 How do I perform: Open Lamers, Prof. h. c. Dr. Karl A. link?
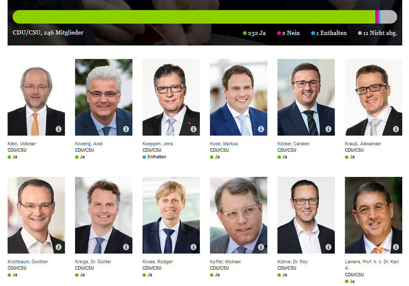pyautogui.click(x=372, y=265)
